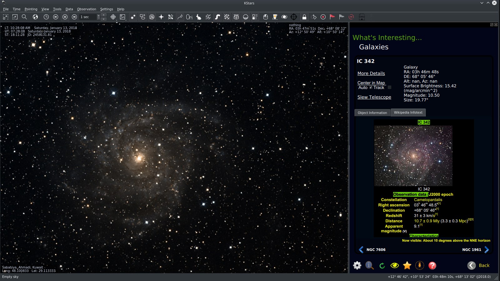This screenshot has height=281, width=500.
Task: Open the dropdown beside the focus crosshair icon
Action: [x=117, y=20]
